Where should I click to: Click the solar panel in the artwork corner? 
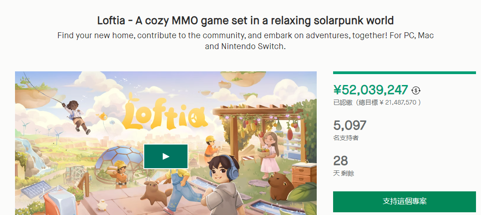coord(36,189)
